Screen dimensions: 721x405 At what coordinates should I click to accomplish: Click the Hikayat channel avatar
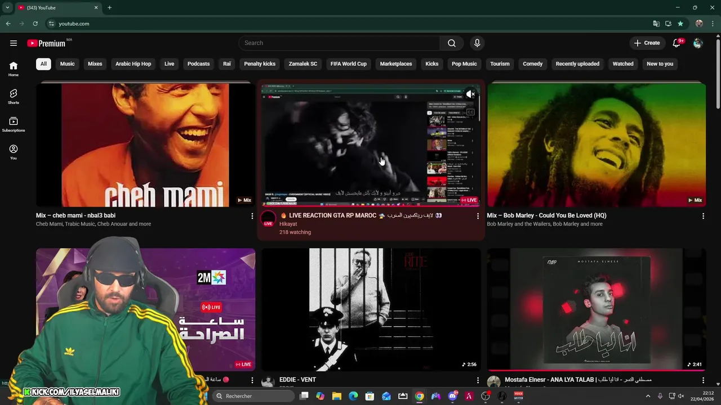(x=268, y=219)
